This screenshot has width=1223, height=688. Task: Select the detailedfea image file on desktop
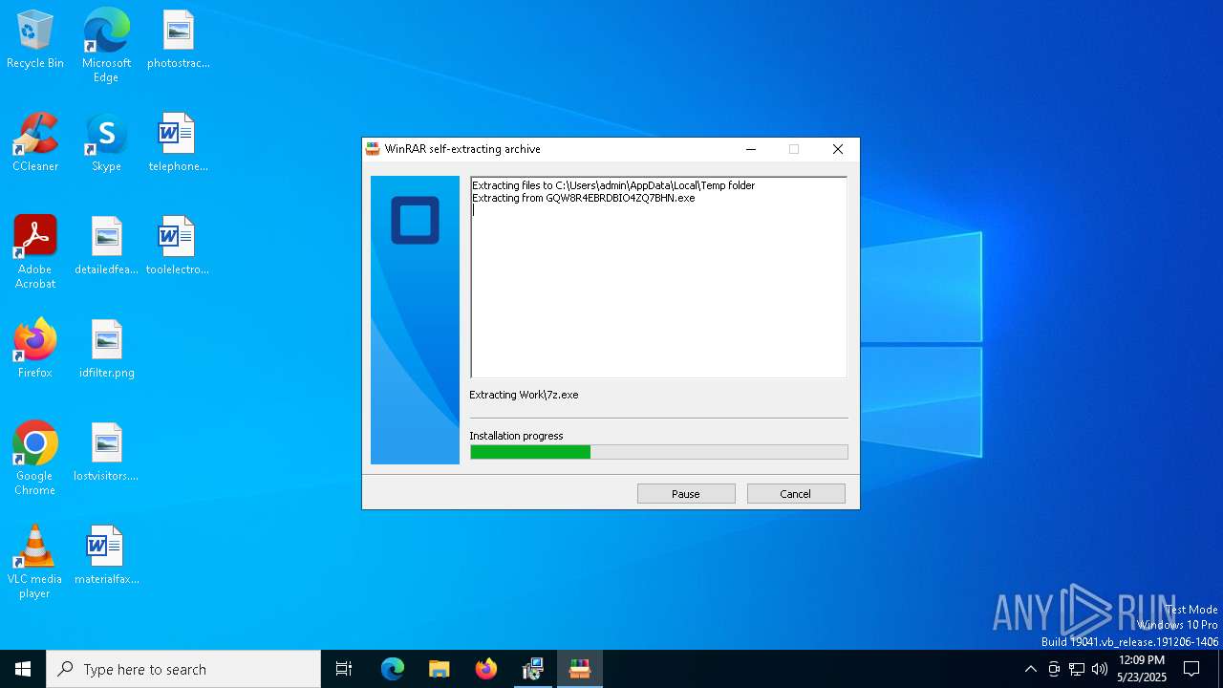[106, 247]
